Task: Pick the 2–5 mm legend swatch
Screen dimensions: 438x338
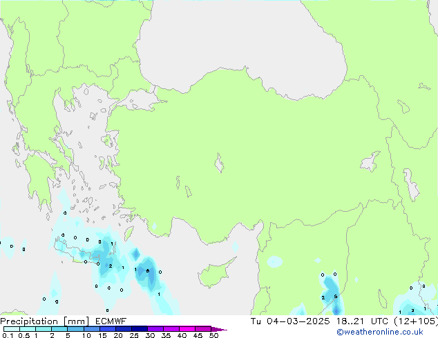Action: point(59,329)
